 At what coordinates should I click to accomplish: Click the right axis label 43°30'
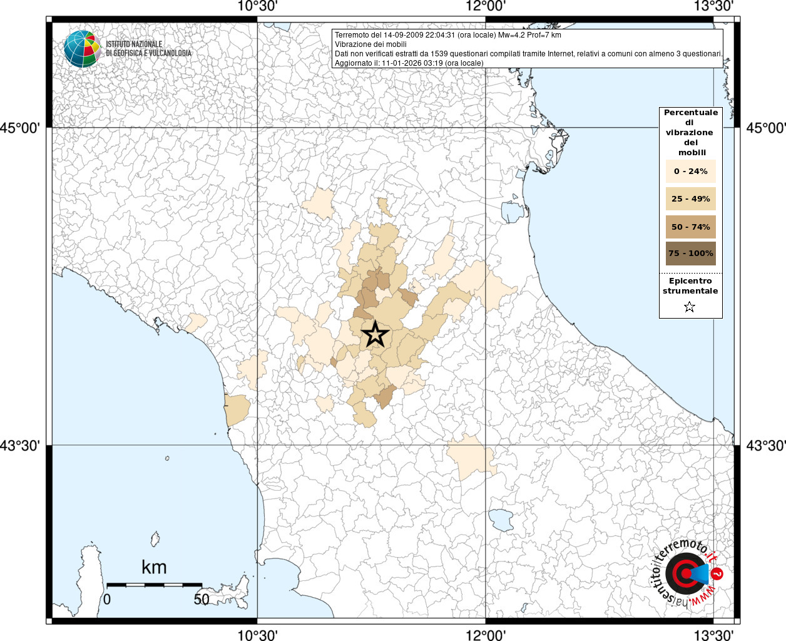[766, 446]
